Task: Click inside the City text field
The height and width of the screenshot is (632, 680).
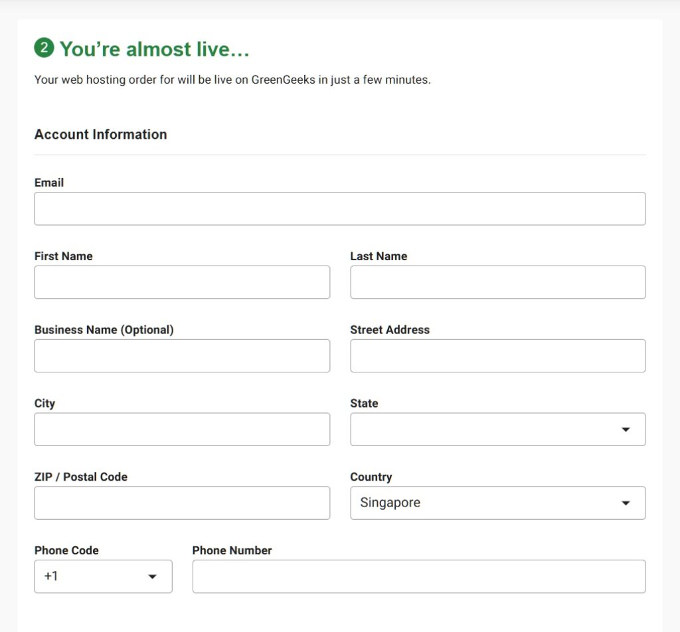Action: [182, 430]
